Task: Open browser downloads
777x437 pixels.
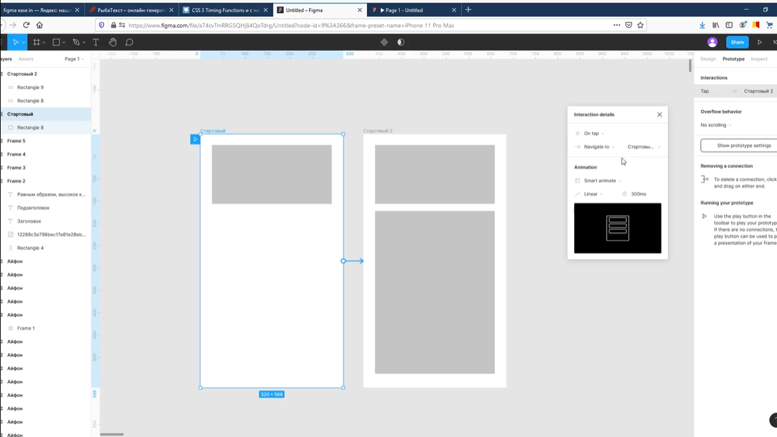Action: coord(702,25)
